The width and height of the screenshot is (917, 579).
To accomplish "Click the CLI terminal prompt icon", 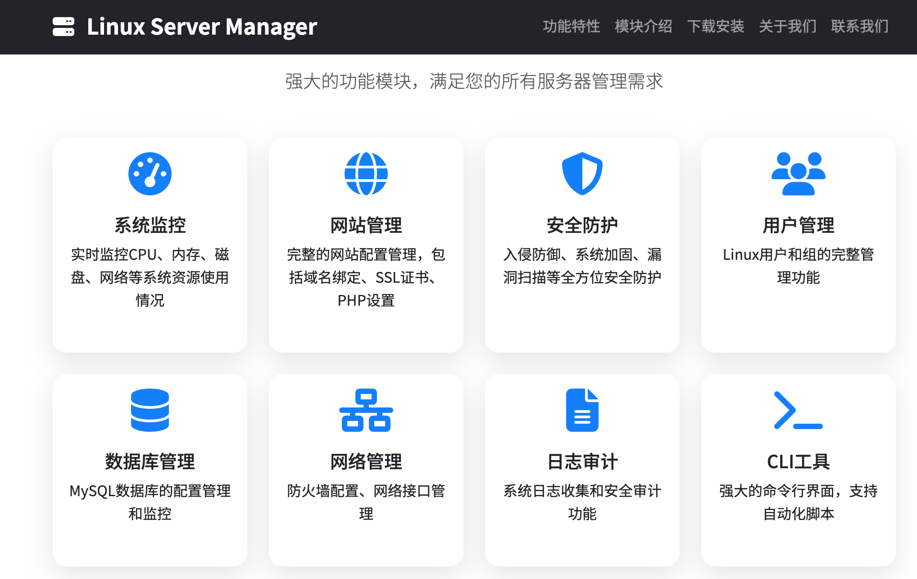I will (798, 410).
